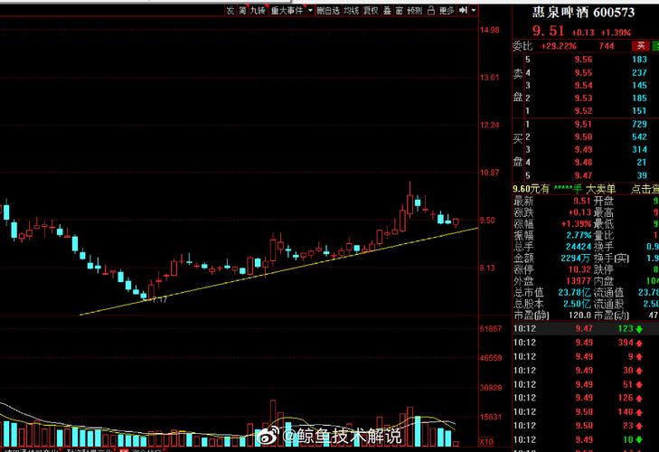Select buy level 1 price 9.51

click(583, 124)
